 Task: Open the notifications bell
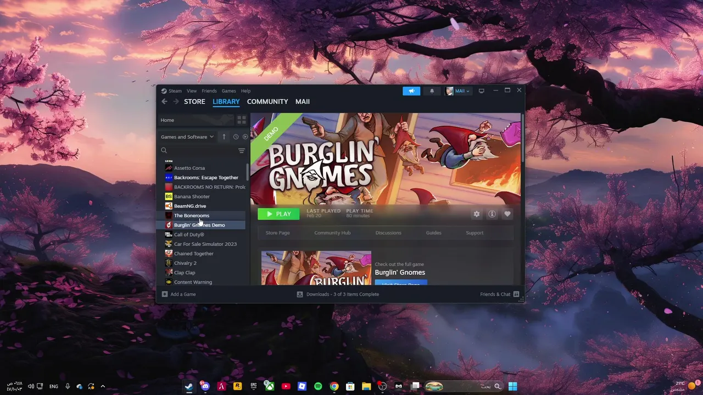pyautogui.click(x=432, y=91)
